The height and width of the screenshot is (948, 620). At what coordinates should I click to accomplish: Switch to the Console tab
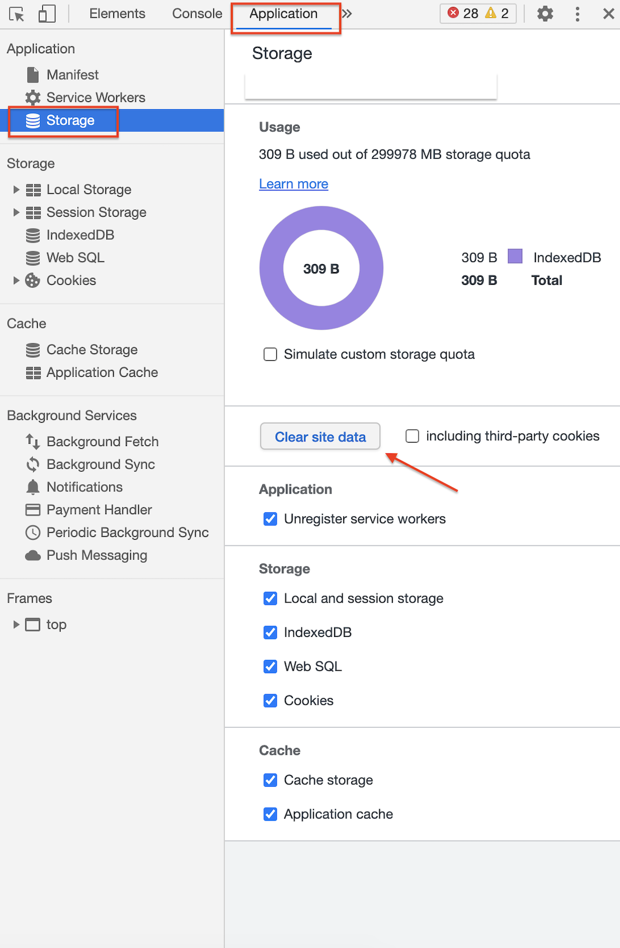tap(197, 14)
